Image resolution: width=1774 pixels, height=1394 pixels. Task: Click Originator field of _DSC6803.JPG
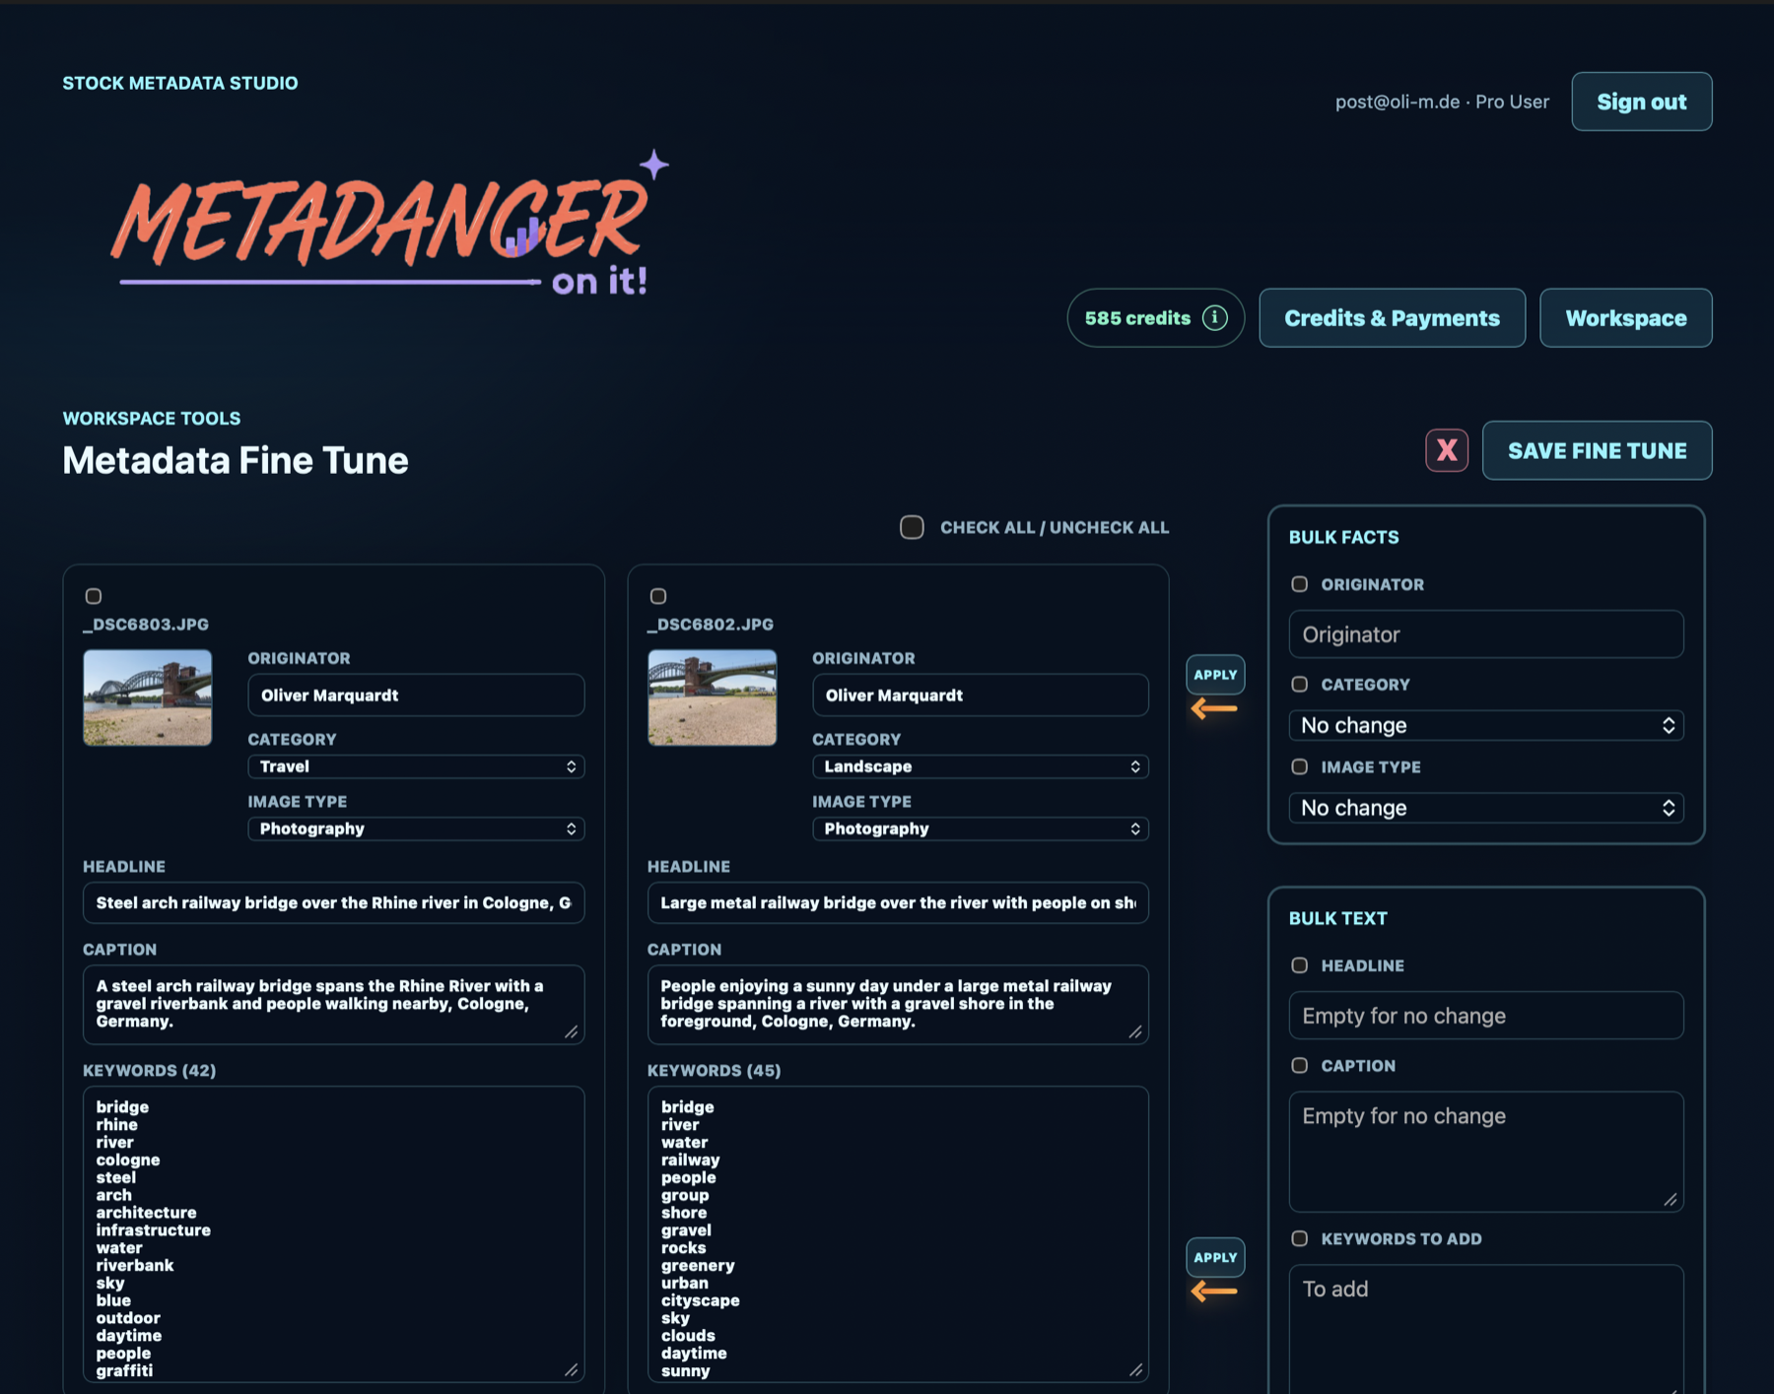coord(416,696)
